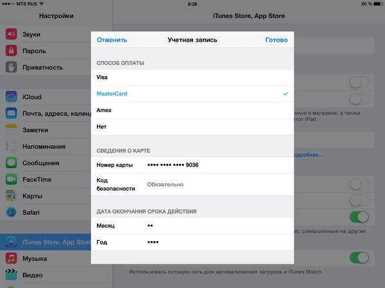Image resolution: width=385 pixels, height=288 pixels.
Task: Tap the Passcode lock icon
Action: [12, 51]
